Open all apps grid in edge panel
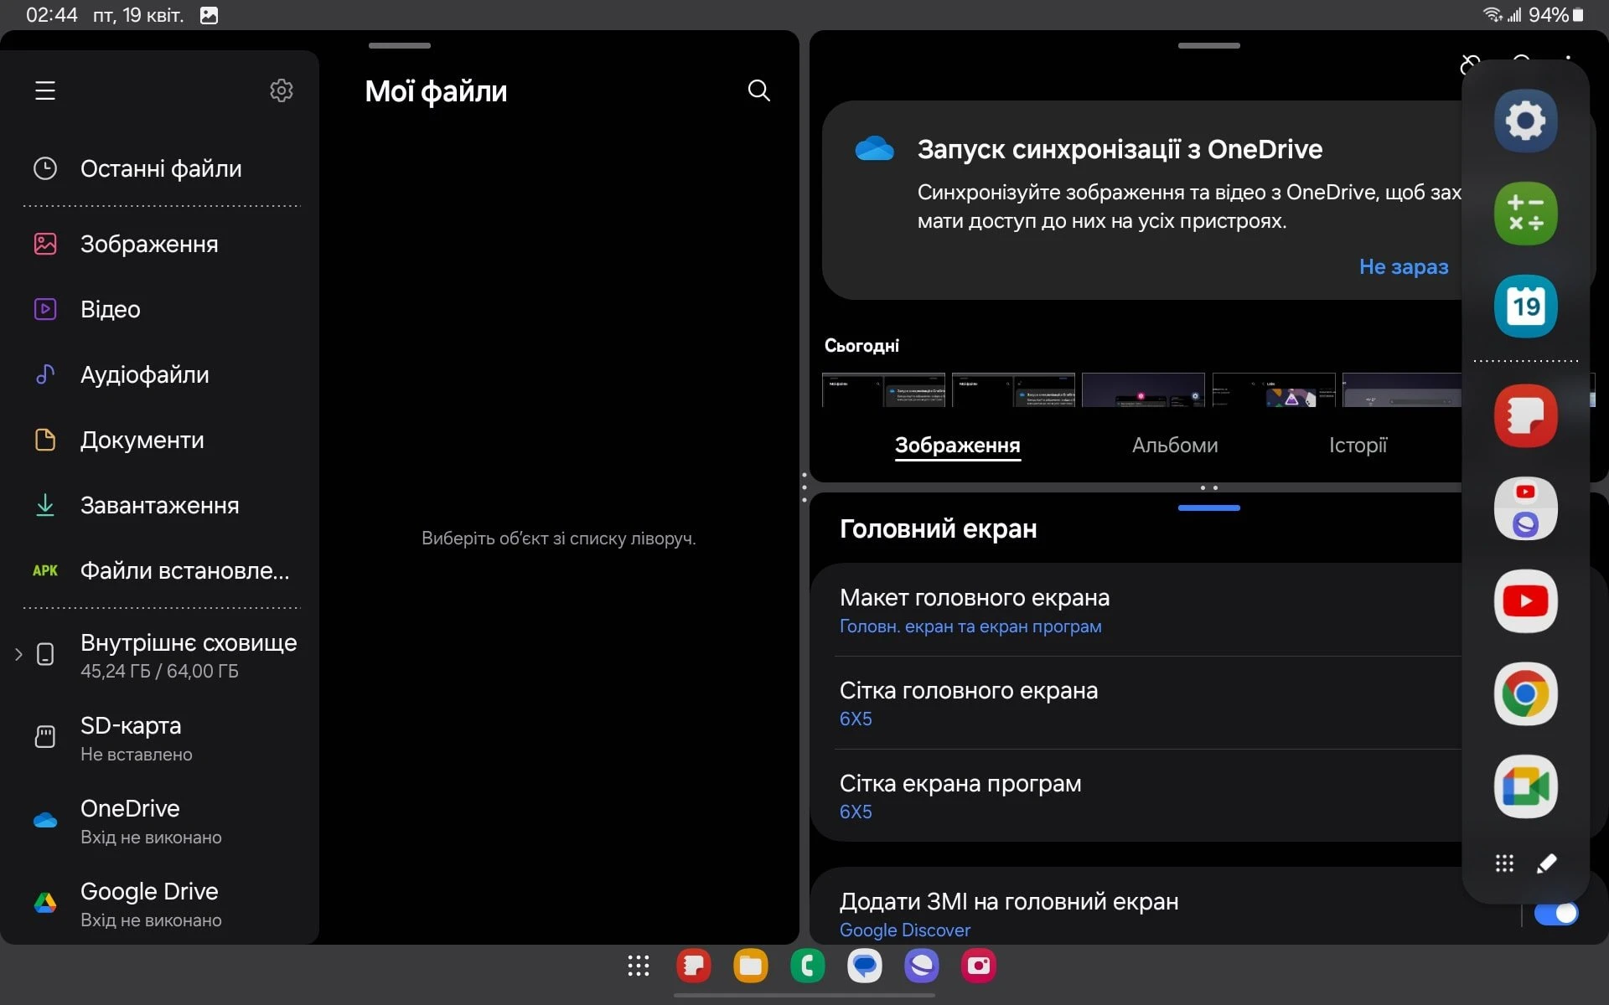 tap(1504, 863)
